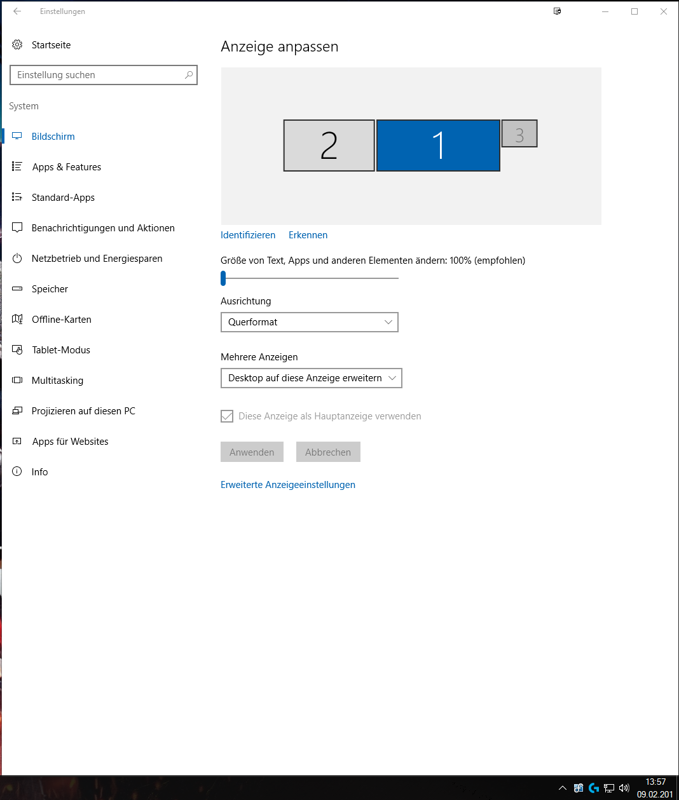Open Erweiterte Anzeigeeinstellungen link
Screen dimensions: 679x800
[x=287, y=485]
